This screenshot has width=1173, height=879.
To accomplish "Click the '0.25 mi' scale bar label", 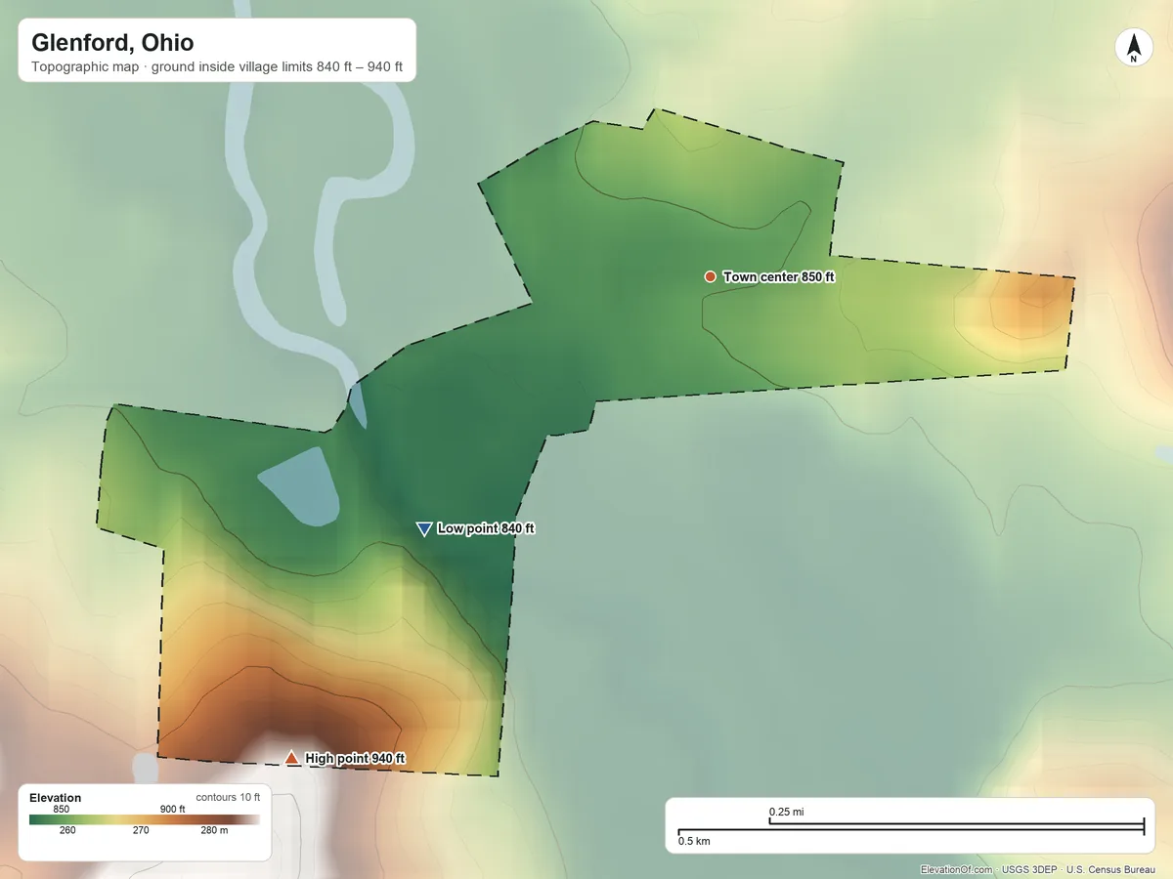I will pyautogui.click(x=787, y=812).
